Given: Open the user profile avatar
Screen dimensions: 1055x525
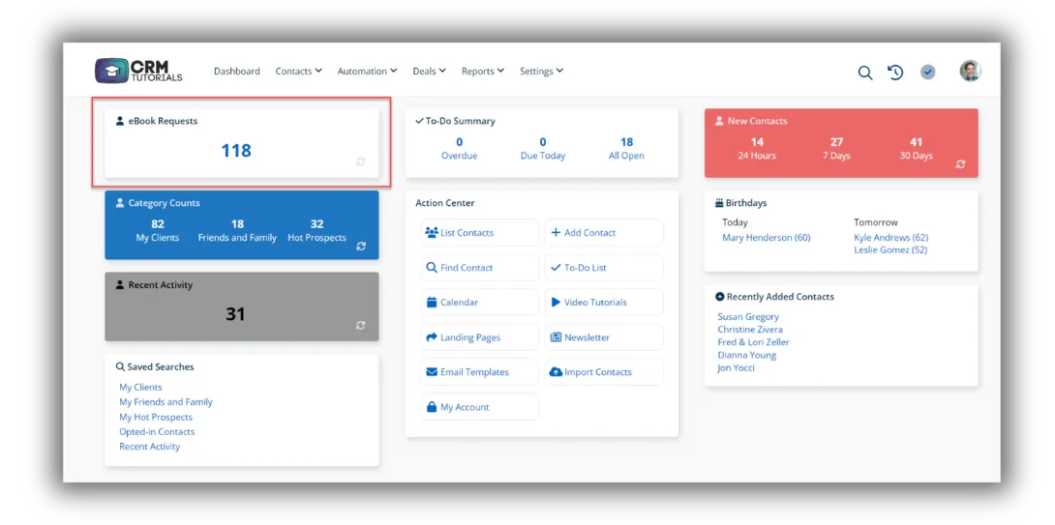Looking at the screenshot, I should (970, 71).
